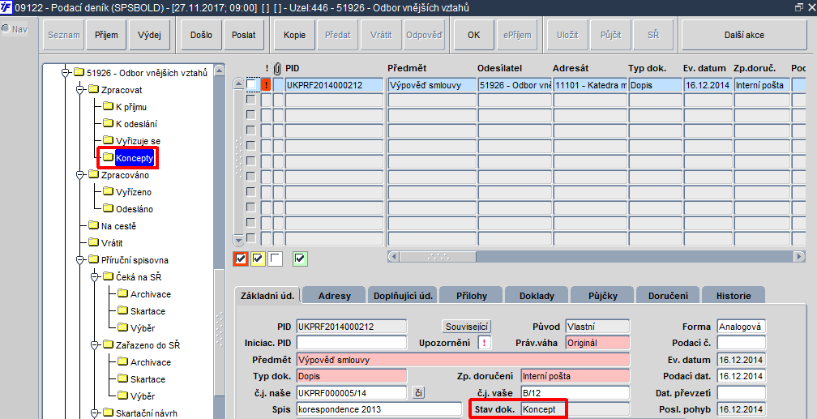The width and height of the screenshot is (817, 419).
Task: Click the Iniciac. PID input field
Action: click(352, 343)
